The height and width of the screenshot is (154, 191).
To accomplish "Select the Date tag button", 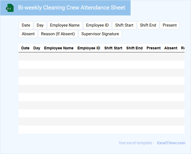I will pos(26,25).
